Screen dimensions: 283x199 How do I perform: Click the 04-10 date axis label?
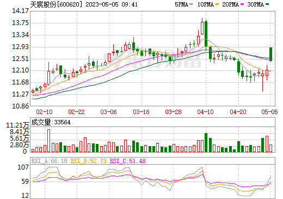click(206, 112)
